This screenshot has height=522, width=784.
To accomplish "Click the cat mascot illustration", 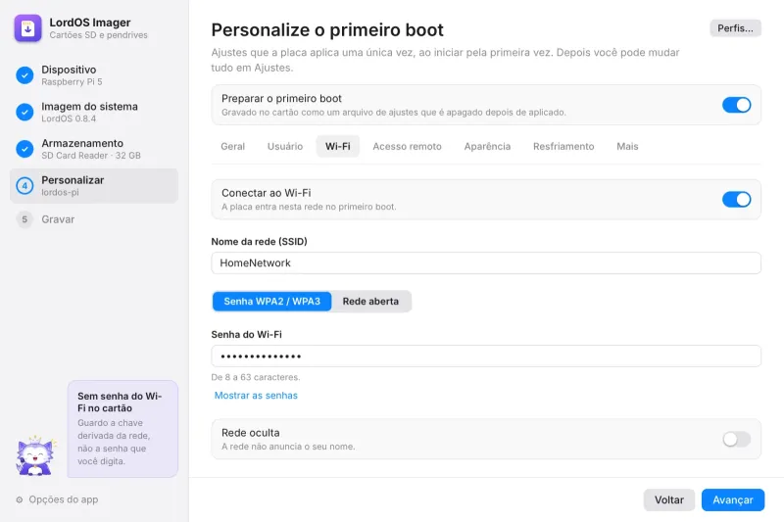I will 35,455.
